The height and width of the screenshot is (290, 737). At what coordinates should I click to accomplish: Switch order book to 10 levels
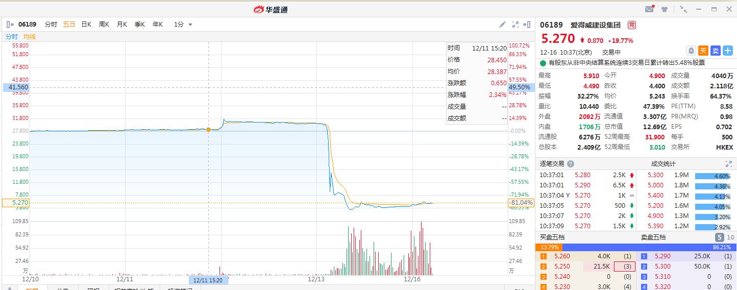[730, 237]
